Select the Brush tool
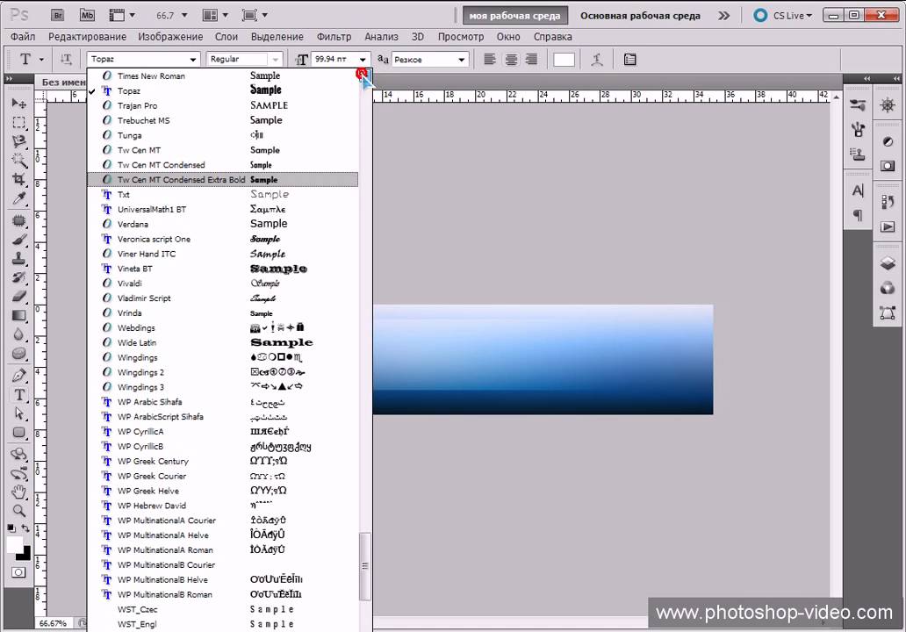906x632 pixels. point(19,239)
